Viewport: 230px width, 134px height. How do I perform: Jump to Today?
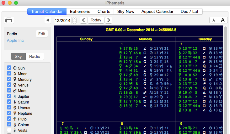[96, 20]
